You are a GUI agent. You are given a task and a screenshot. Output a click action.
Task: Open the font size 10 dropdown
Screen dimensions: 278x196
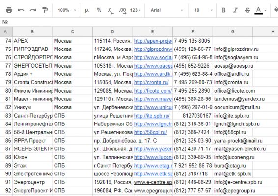pyautogui.click(x=203, y=10)
